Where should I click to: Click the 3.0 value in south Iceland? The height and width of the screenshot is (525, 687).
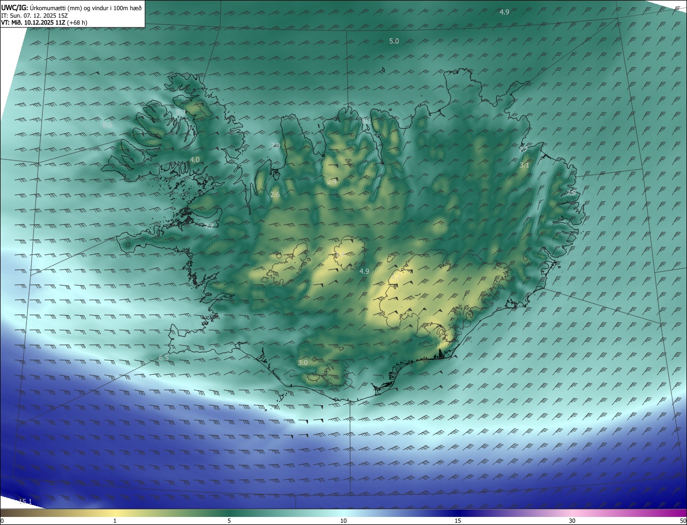pos(303,363)
